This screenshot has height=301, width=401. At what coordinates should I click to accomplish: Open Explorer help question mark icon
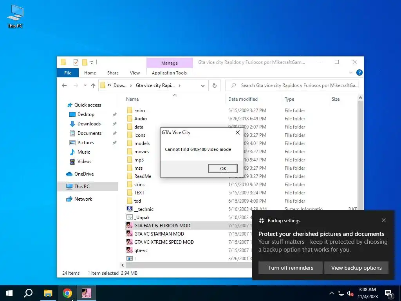point(359,73)
